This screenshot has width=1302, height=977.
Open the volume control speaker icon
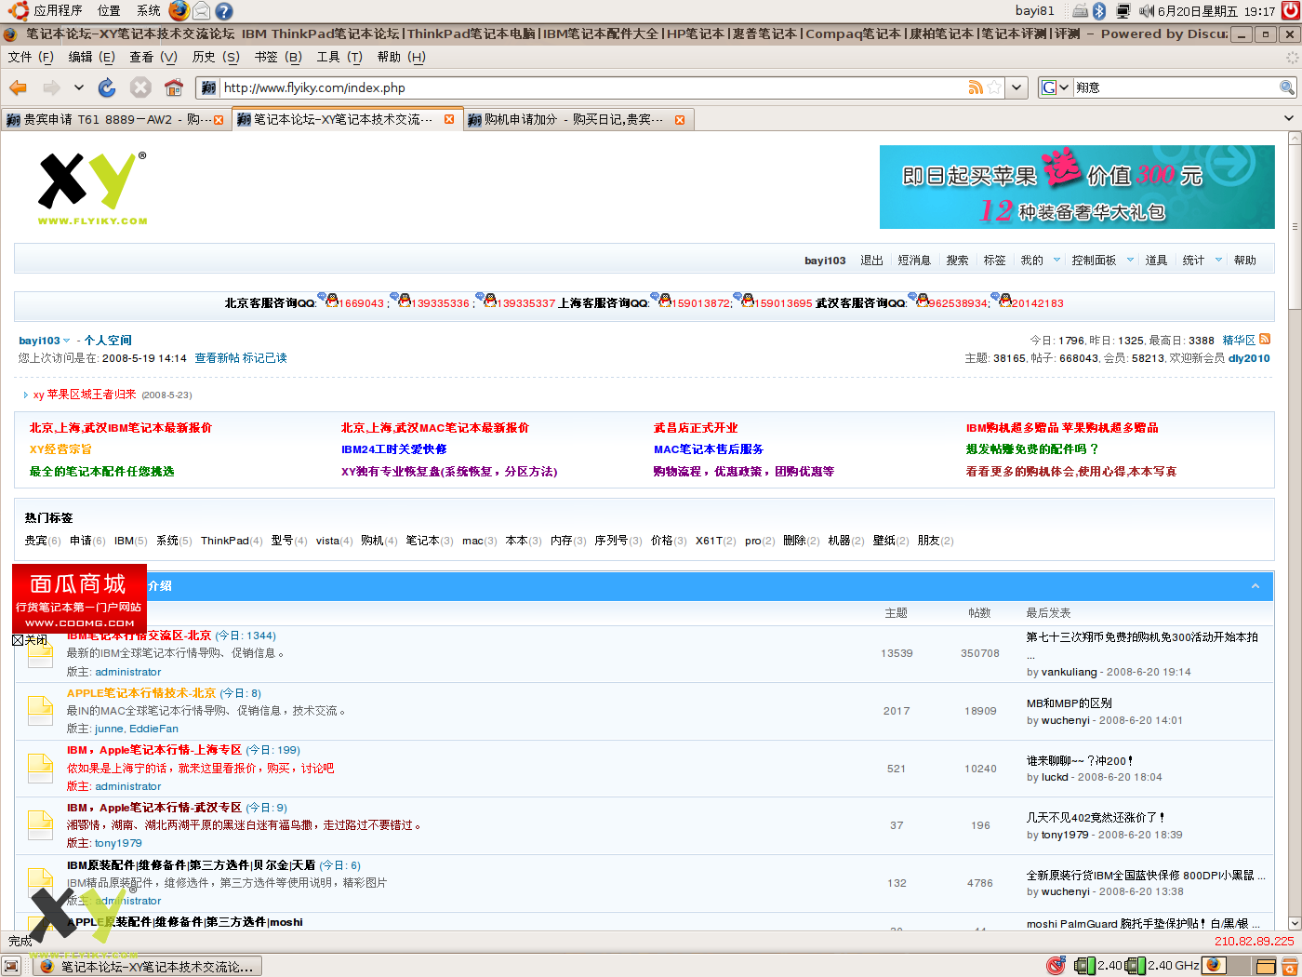coord(1146,11)
